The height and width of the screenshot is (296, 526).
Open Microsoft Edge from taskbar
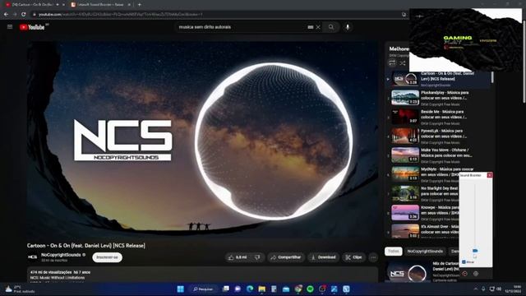250,289
